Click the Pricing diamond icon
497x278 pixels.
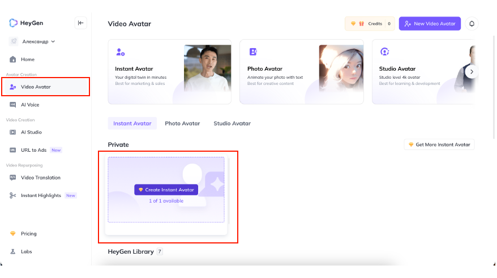(12, 234)
